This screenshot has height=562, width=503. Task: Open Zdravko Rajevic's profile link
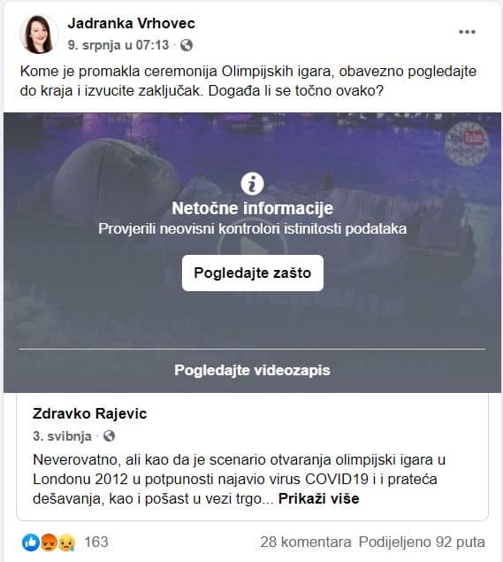click(90, 413)
